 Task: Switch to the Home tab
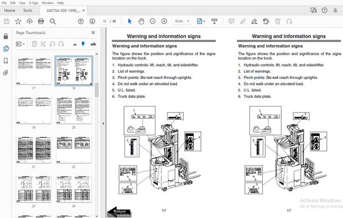[9, 10]
